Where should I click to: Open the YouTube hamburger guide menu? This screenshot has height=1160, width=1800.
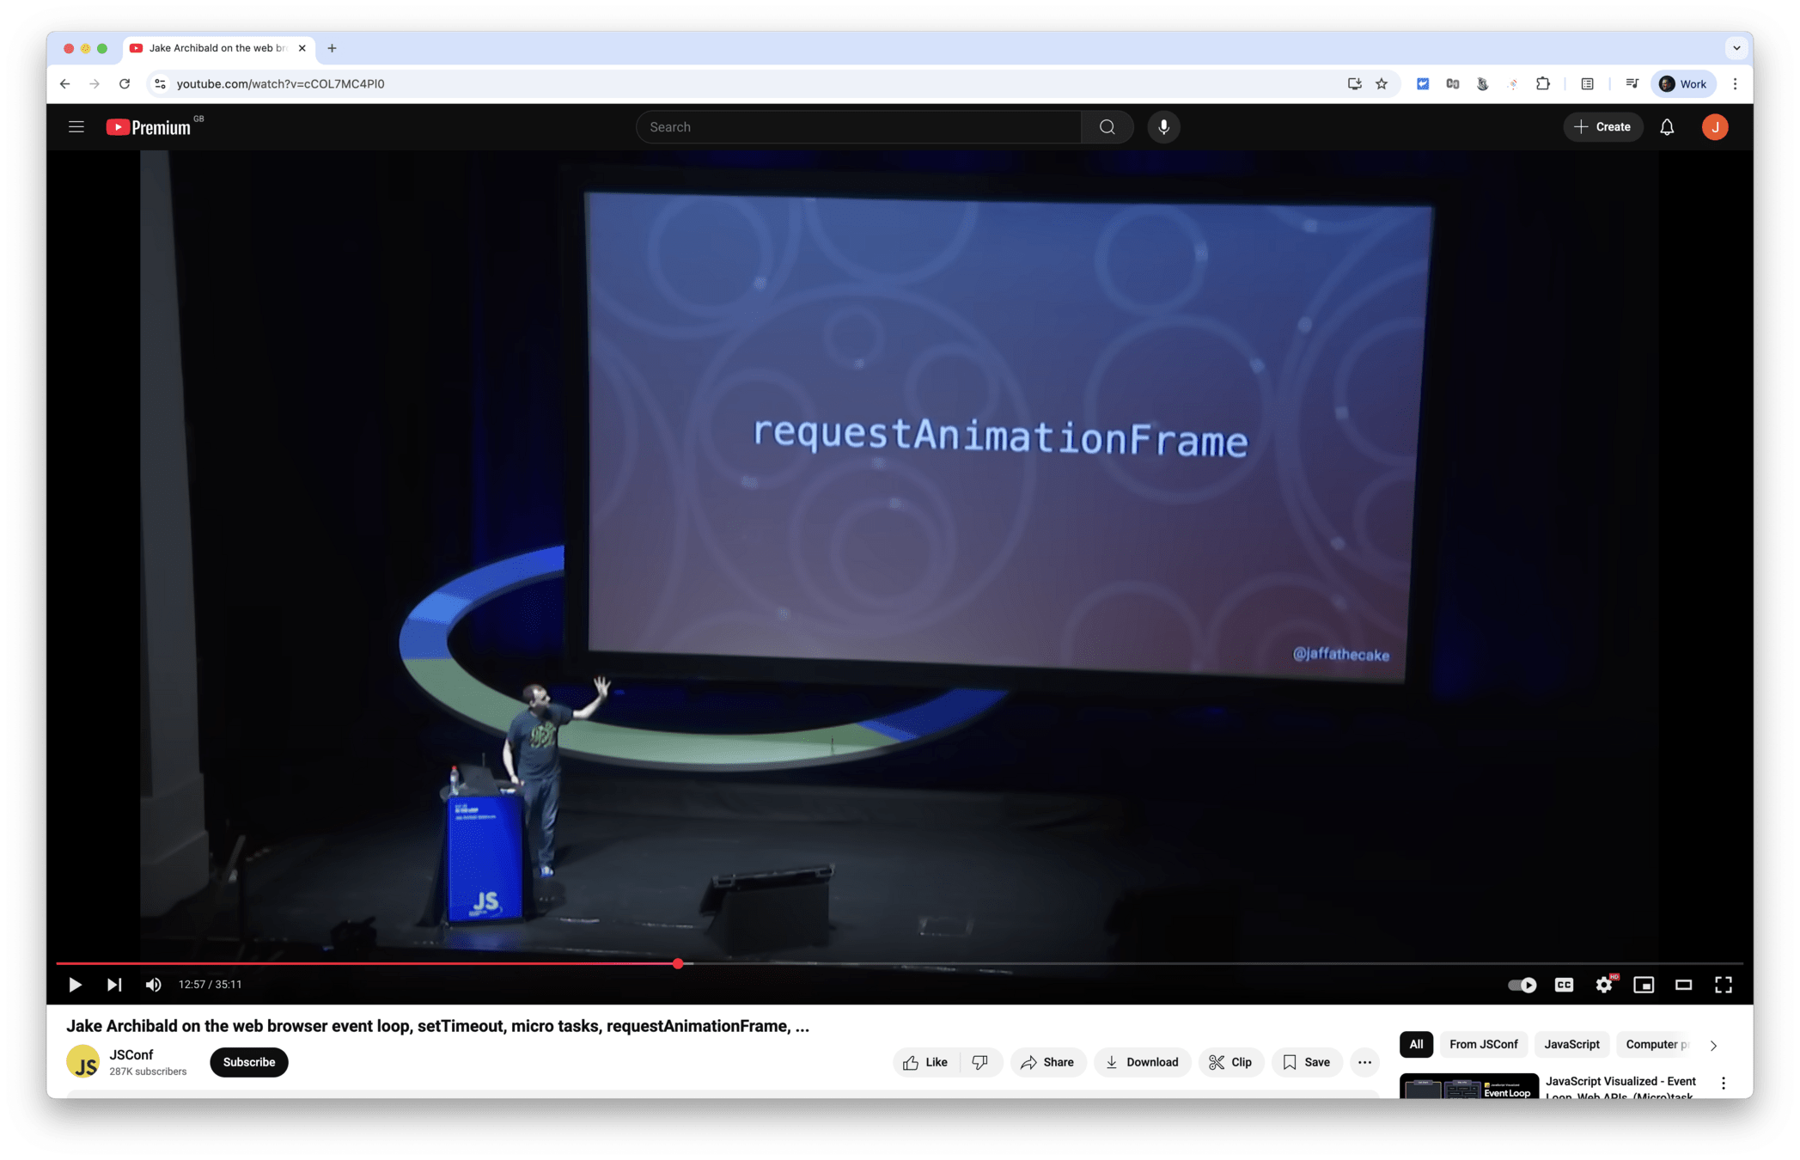[76, 127]
